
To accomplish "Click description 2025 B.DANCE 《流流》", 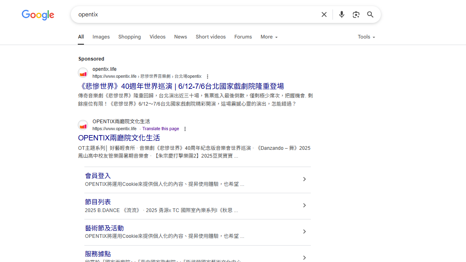I will point(161,210).
